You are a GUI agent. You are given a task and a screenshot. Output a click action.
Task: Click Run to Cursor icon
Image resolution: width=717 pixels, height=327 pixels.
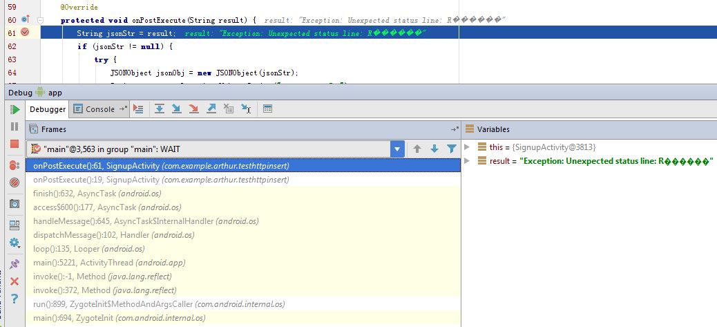click(246, 109)
